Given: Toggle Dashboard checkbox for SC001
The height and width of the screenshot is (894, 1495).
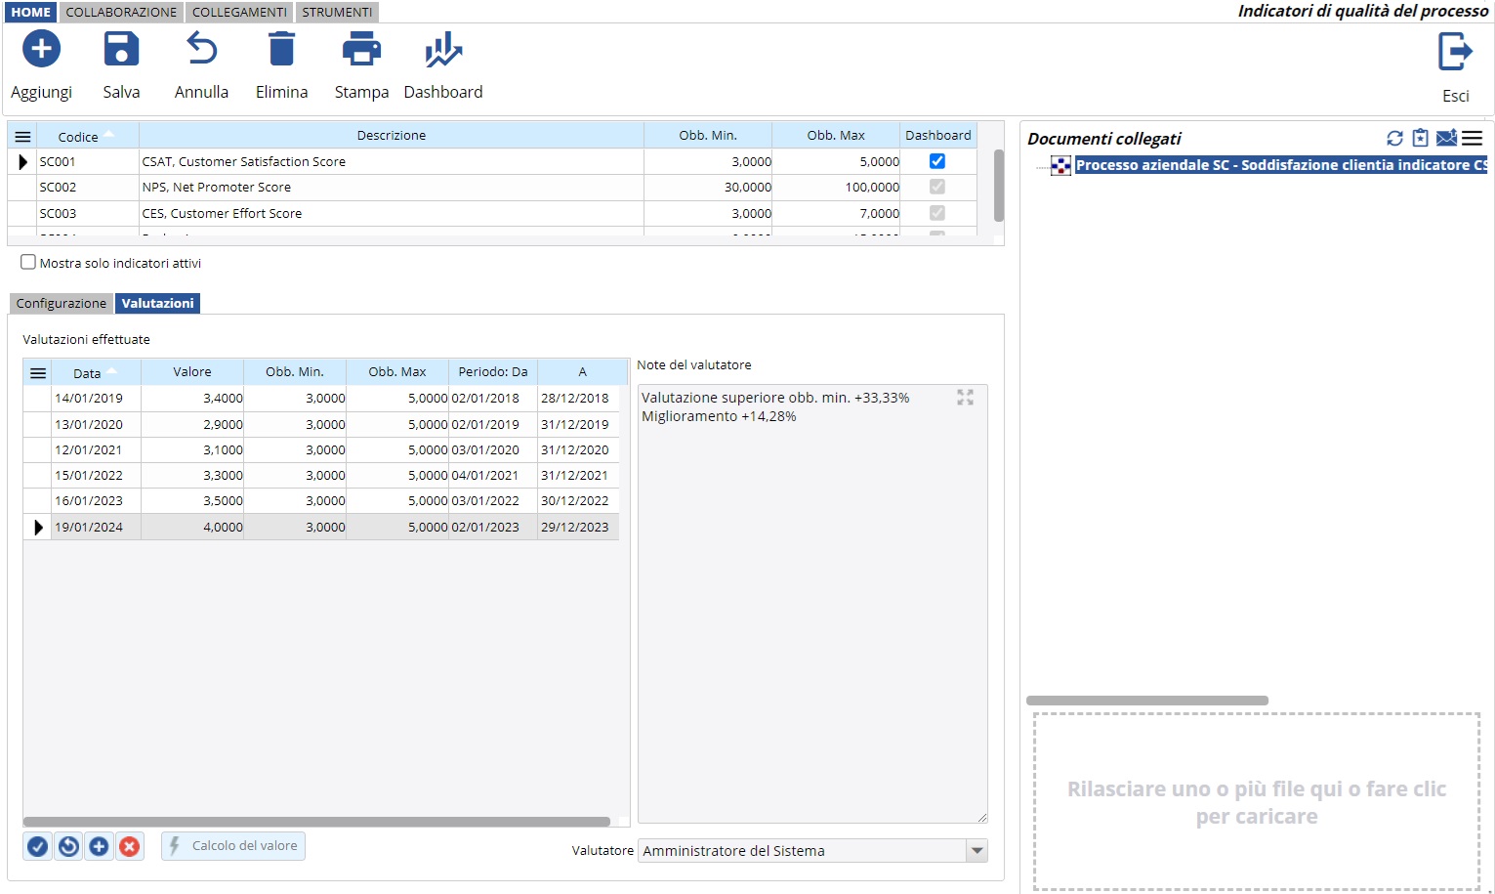Looking at the screenshot, I should coord(936,161).
